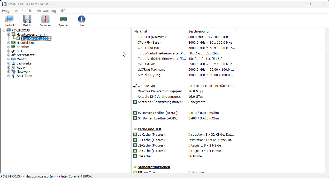Select the Aktuell LLC/Ring row
The height and width of the screenshot is (178, 329).
[184, 75]
